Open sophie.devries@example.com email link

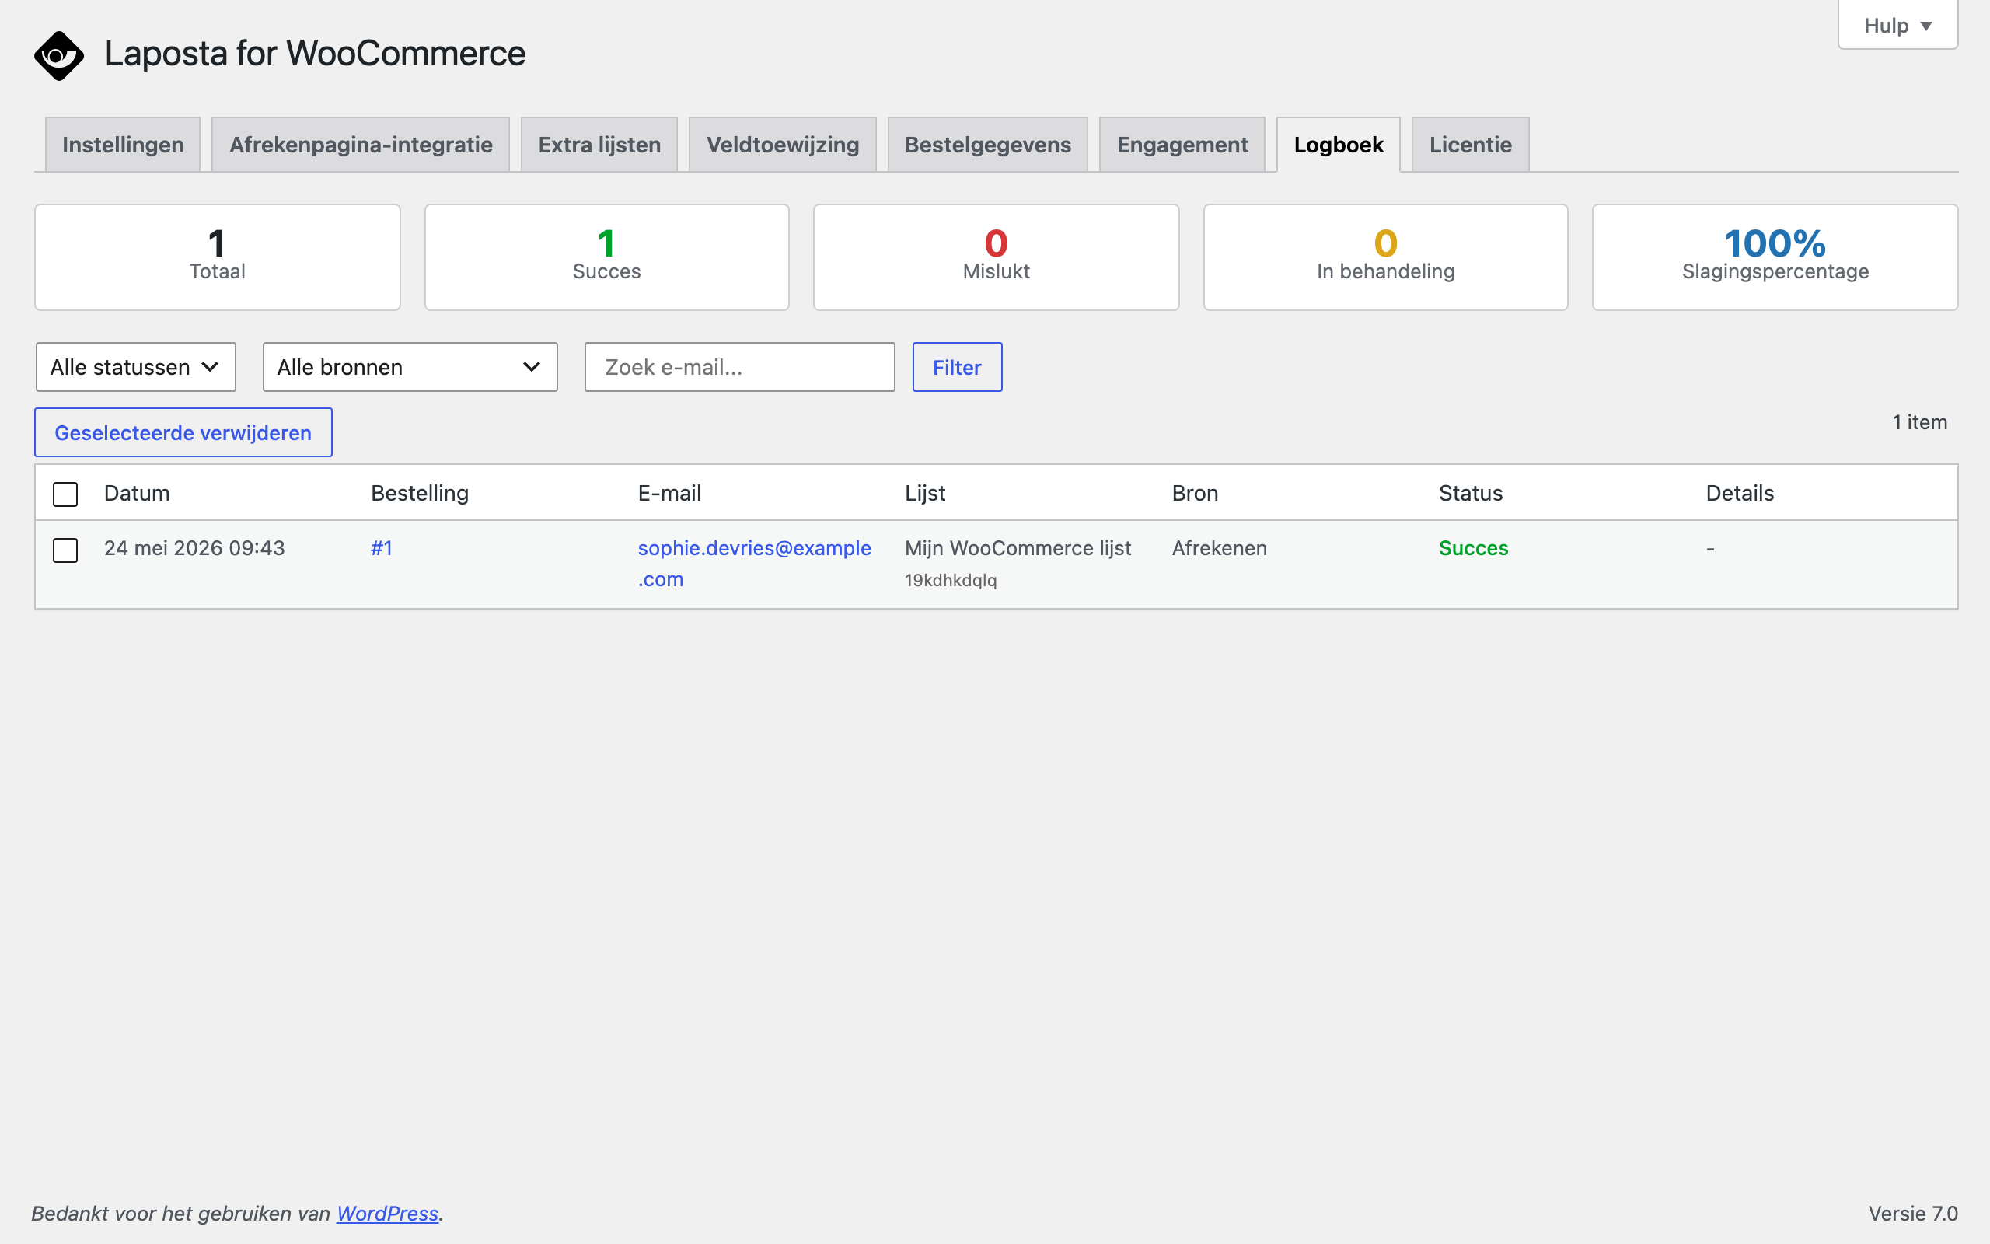[754, 564]
